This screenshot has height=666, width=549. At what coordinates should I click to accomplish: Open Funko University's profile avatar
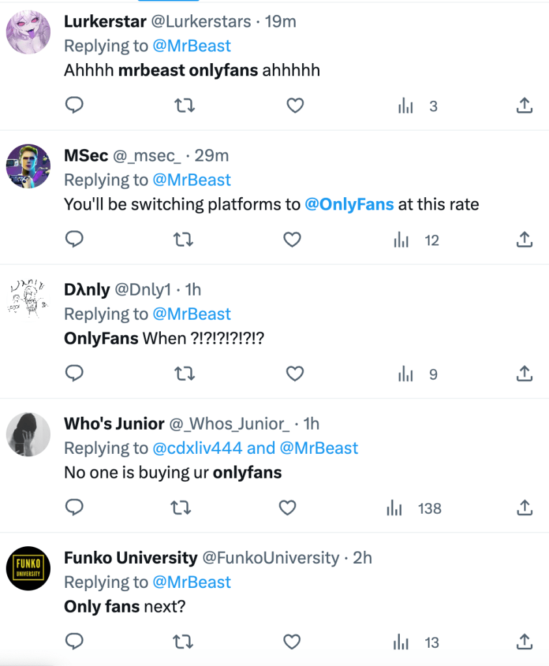28,568
